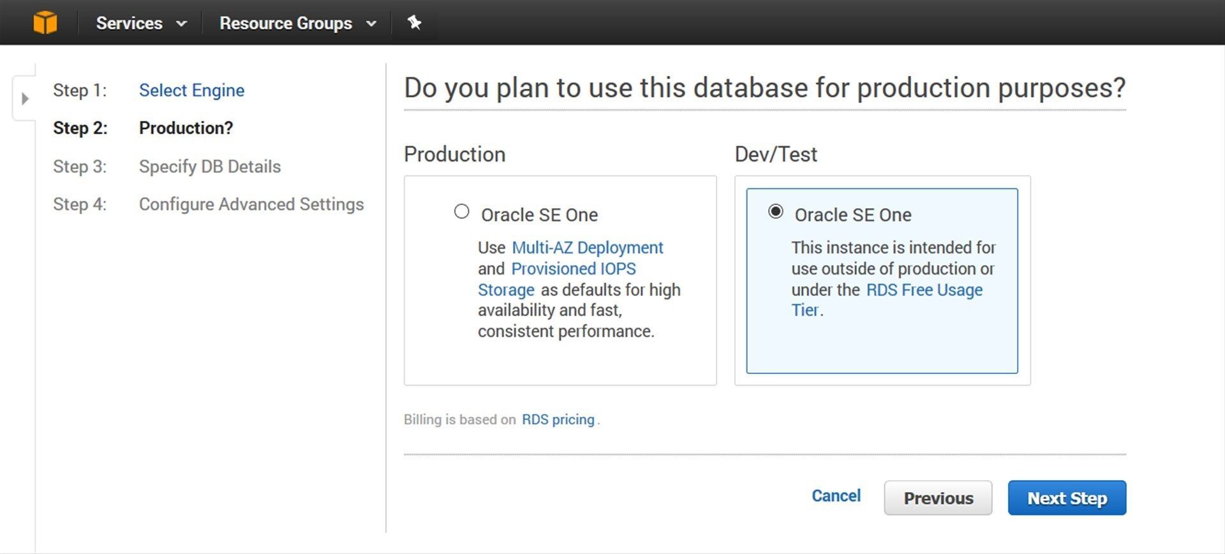Click the Dev/Test column heading

pos(776,154)
